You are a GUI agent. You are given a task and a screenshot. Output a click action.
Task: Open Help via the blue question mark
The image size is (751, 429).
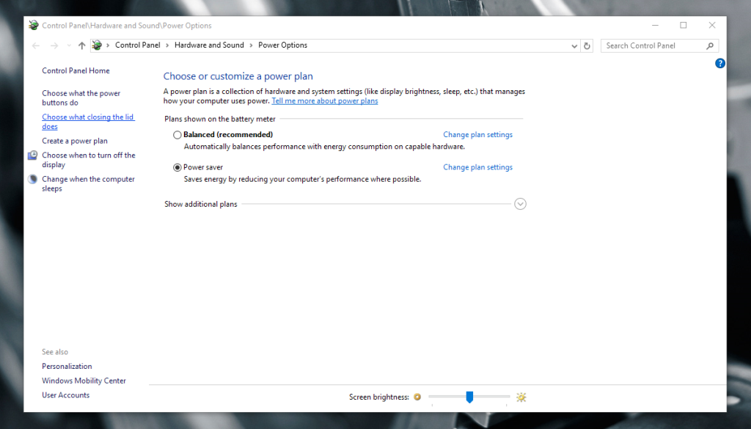coord(720,63)
